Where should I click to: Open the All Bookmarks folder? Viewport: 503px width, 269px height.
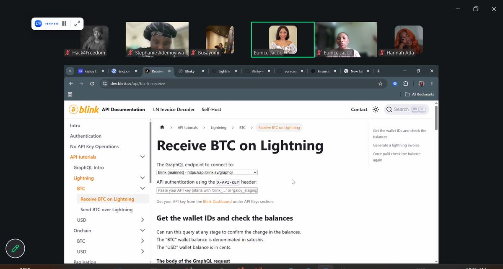[420, 94]
